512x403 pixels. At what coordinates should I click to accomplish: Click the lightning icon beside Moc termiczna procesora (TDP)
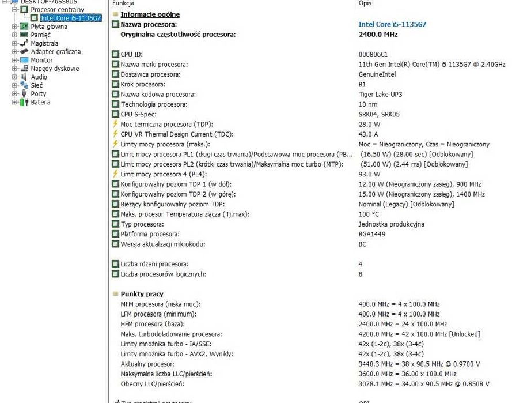[115, 124]
